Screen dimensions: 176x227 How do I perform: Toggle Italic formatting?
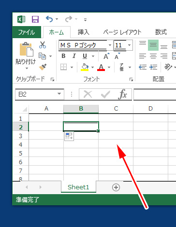74,56
